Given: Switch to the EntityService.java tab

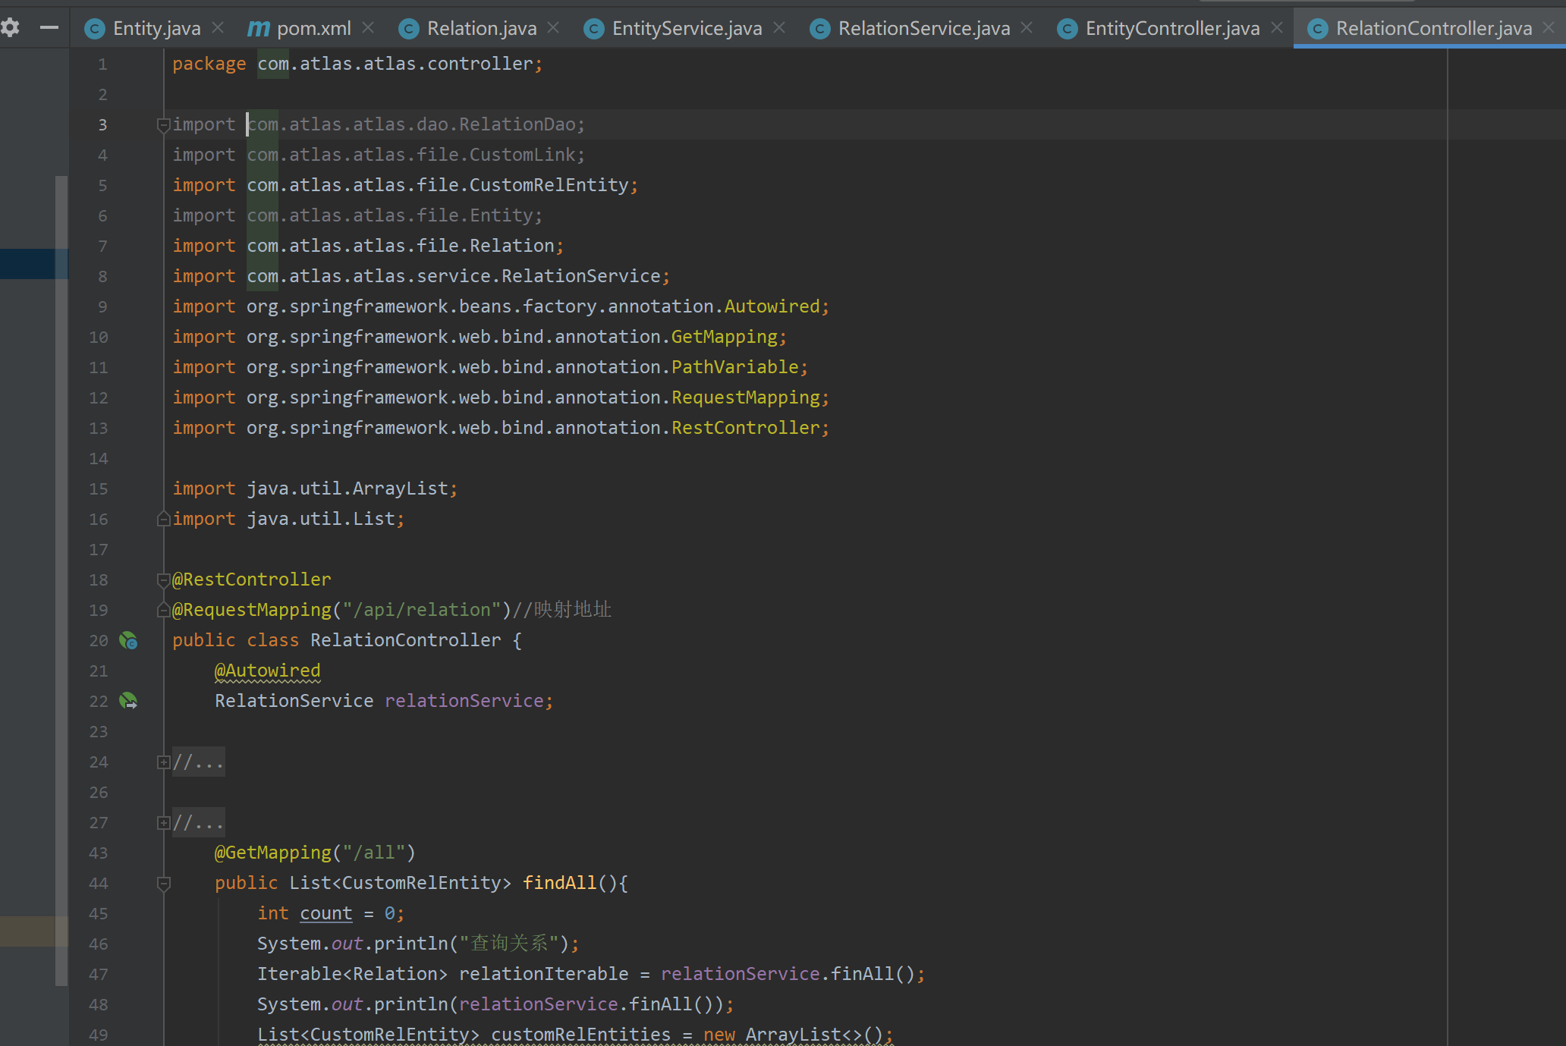Looking at the screenshot, I should pyautogui.click(x=686, y=29).
